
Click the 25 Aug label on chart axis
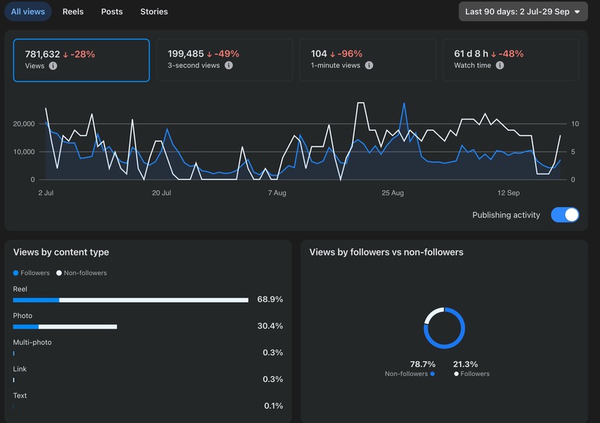coord(392,193)
